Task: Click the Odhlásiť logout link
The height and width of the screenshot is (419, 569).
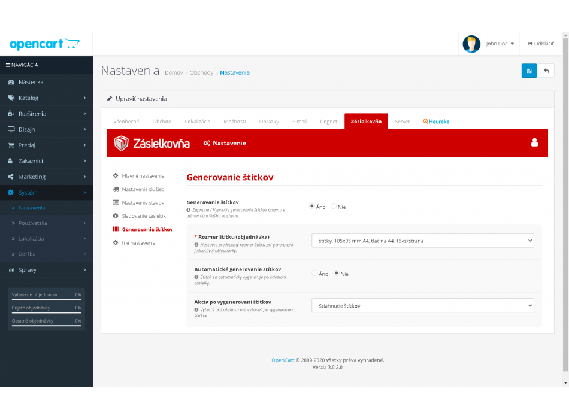Action: pos(541,44)
